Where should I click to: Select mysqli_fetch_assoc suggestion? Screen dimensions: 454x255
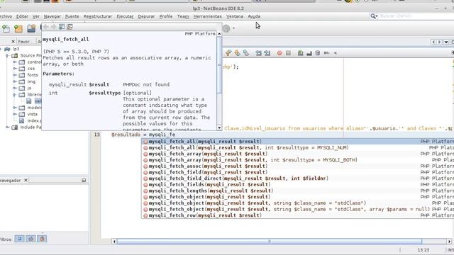click(x=298, y=166)
